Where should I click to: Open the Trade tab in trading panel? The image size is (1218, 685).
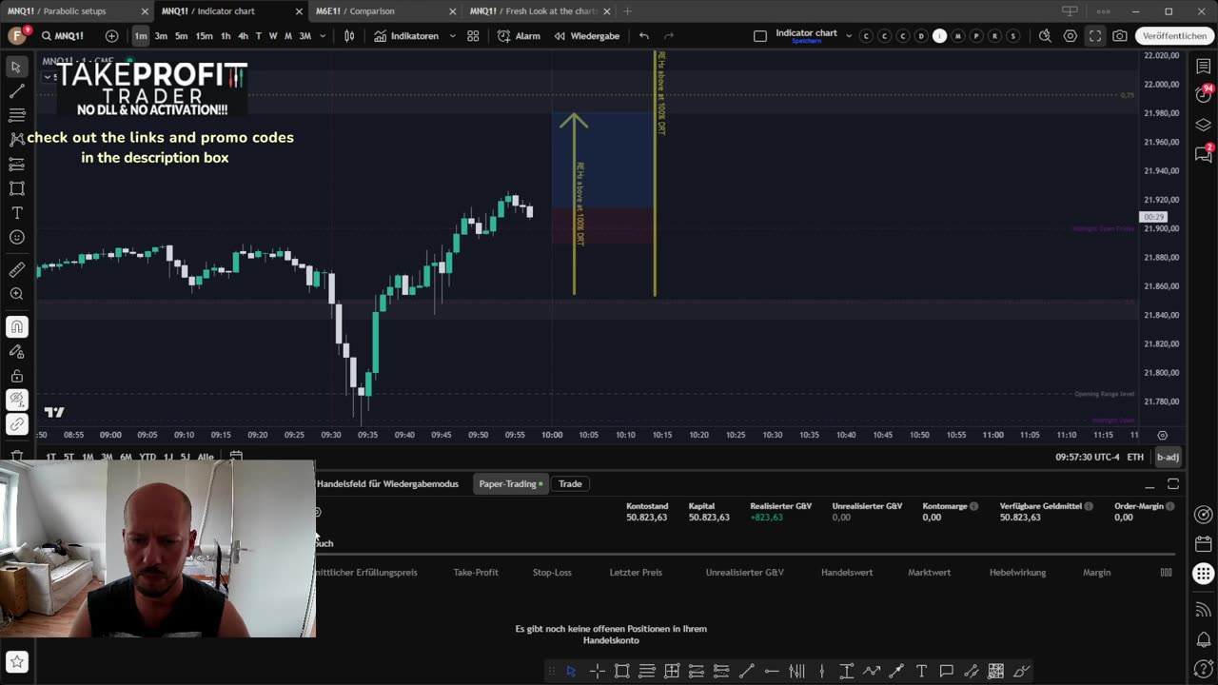tap(570, 484)
